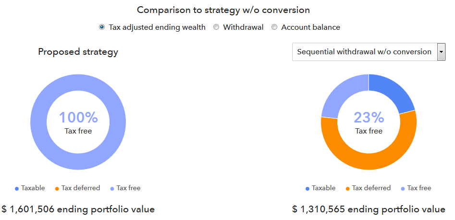Choose the Account balance radio option

[x=274, y=27]
